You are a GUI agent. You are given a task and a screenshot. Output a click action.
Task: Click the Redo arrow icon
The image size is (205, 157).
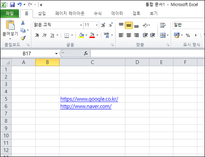[x=30, y=5]
